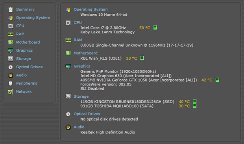Click the Audio speaker icon in summary panel
The width and height of the screenshot is (244, 144).
tap(68, 128)
